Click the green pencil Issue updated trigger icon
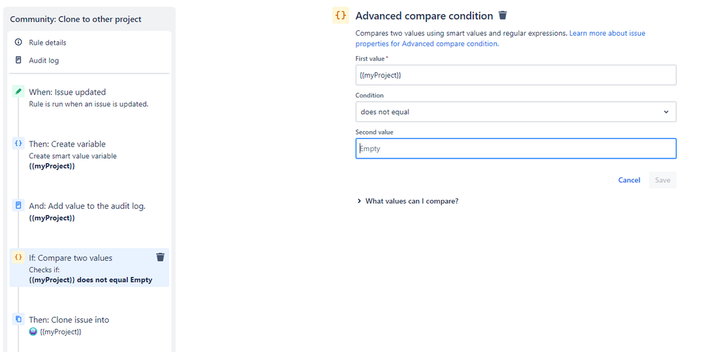The height and width of the screenshot is (352, 702). click(18, 91)
